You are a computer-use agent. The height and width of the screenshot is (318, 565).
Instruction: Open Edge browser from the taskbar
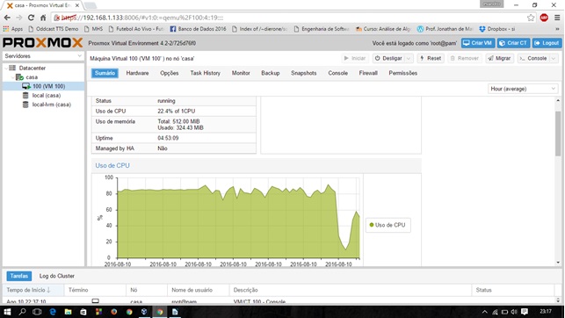click(x=53, y=312)
